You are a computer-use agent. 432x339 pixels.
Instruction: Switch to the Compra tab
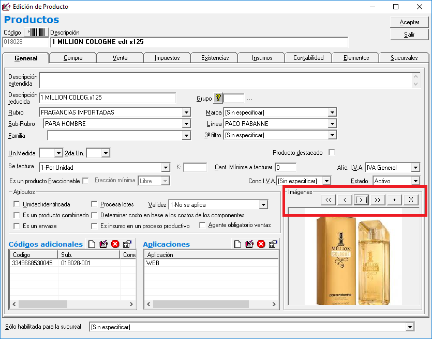(x=73, y=58)
